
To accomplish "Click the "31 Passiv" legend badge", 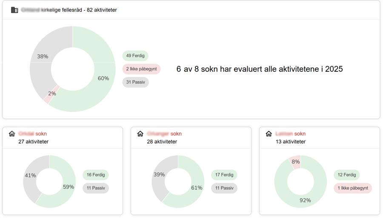I will [x=135, y=82].
